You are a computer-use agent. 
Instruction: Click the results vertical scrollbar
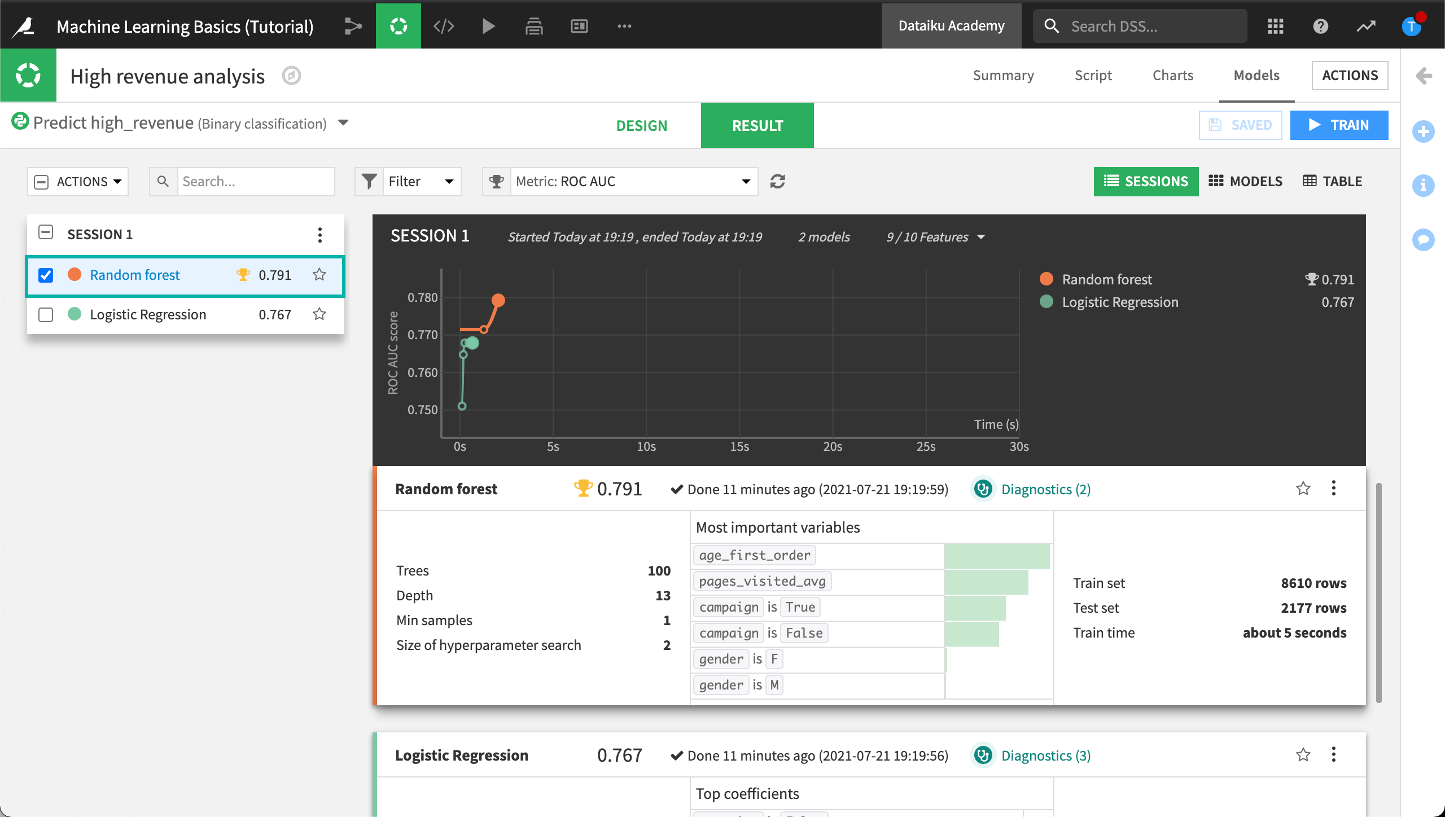pyautogui.click(x=1378, y=592)
